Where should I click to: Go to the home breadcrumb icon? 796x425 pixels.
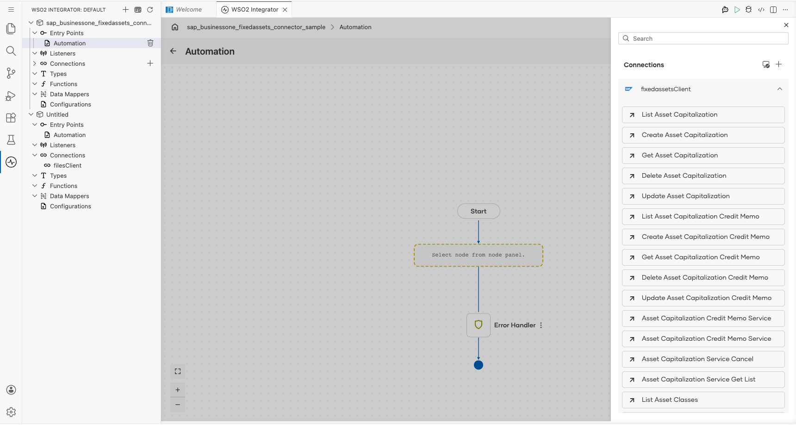click(x=175, y=27)
